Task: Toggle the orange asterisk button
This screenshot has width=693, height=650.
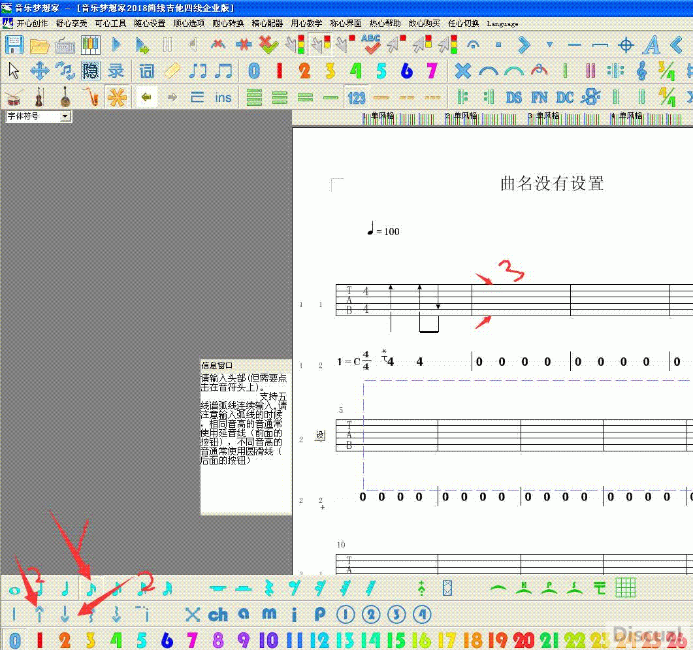Action: click(117, 97)
